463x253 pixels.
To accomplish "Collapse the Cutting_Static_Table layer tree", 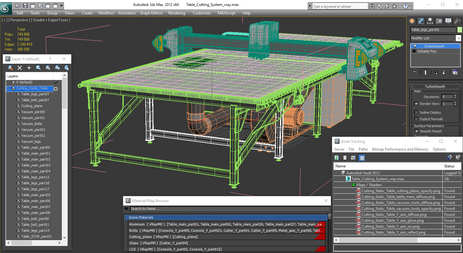I will pos(8,88).
